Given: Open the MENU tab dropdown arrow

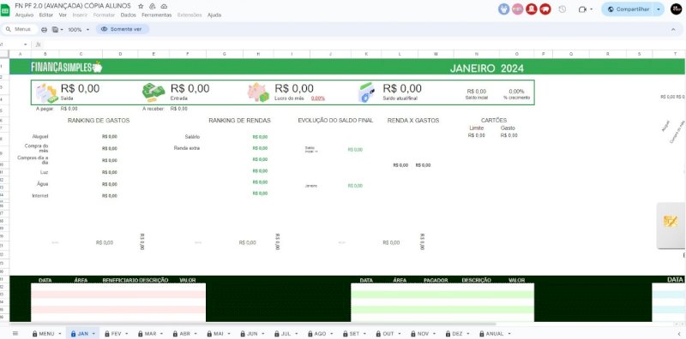Looking at the screenshot, I should click(59, 334).
